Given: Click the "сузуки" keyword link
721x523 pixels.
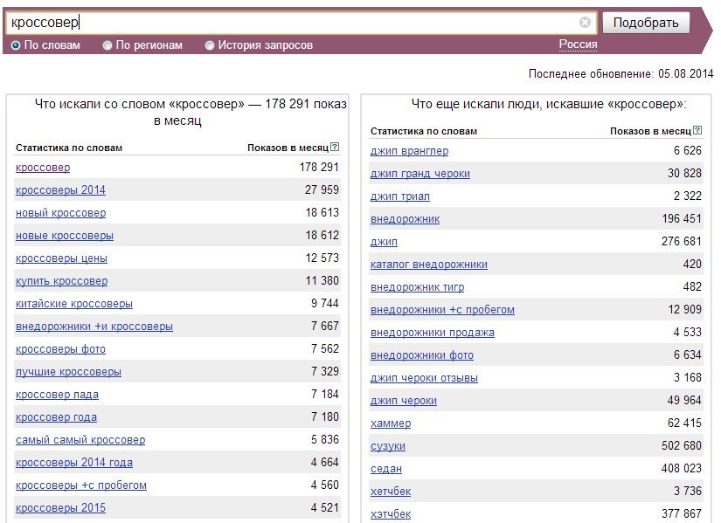Looking at the screenshot, I should (387, 446).
